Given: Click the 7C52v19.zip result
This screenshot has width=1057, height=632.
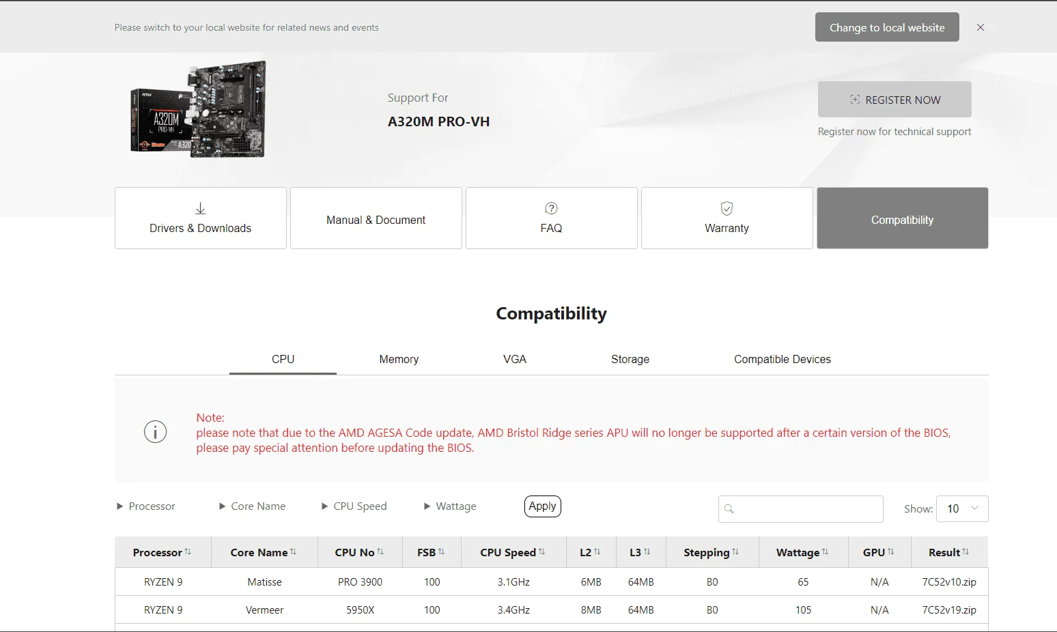Looking at the screenshot, I should (949, 610).
